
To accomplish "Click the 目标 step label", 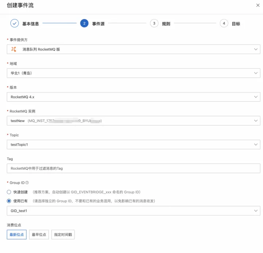I will 236,24.
